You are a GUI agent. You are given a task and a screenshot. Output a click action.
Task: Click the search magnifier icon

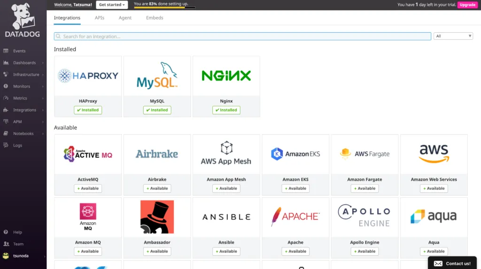(58, 36)
